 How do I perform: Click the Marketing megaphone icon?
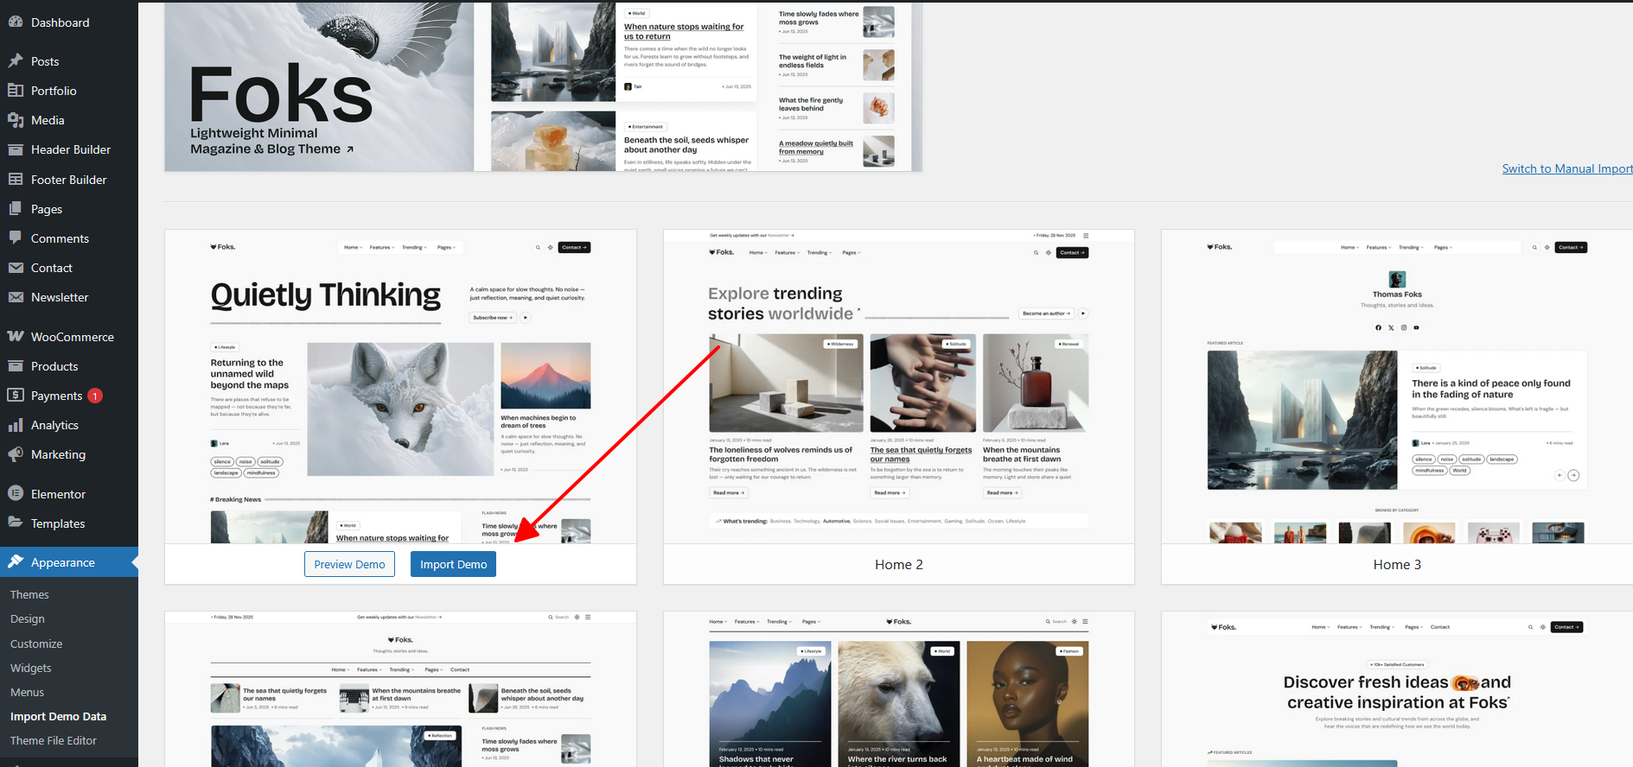[16, 454]
